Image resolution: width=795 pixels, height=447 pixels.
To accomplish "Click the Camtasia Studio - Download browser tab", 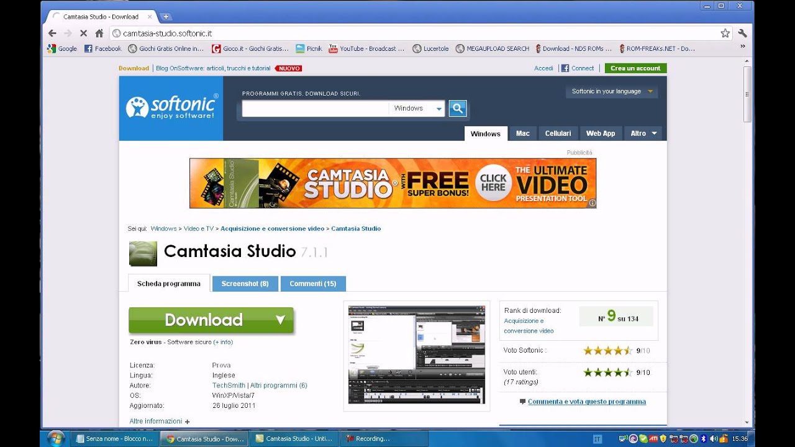I will click(x=99, y=17).
